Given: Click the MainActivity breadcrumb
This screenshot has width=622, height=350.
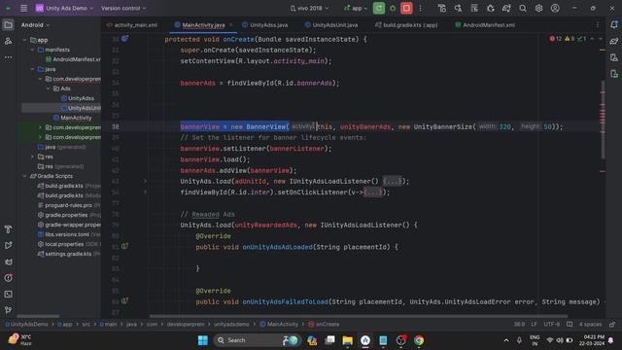Looking at the screenshot, I should pos(279,324).
